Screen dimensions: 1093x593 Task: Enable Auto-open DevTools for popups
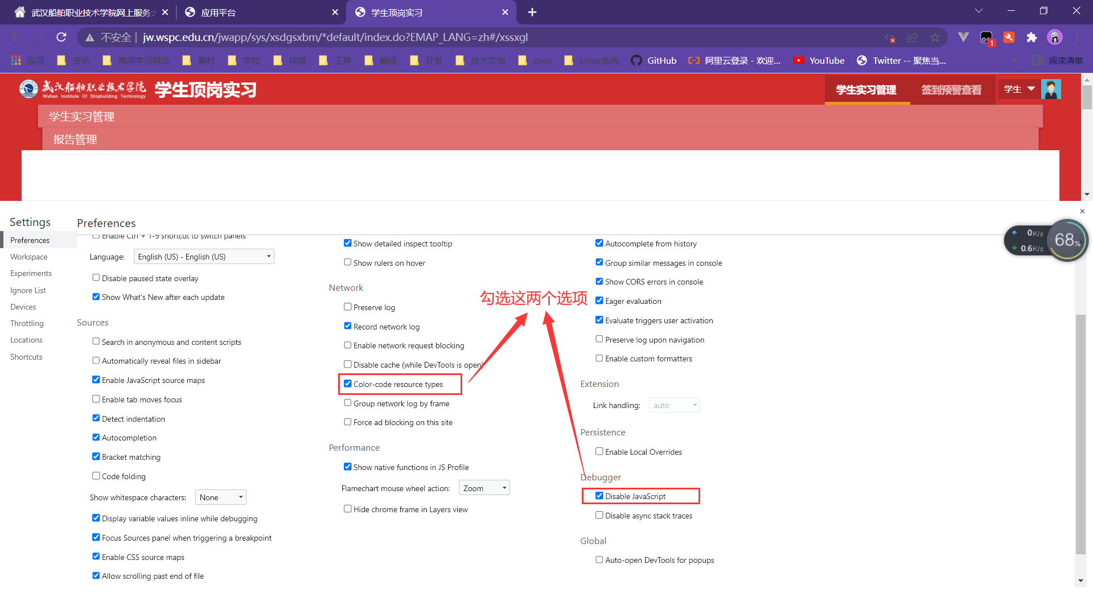599,559
